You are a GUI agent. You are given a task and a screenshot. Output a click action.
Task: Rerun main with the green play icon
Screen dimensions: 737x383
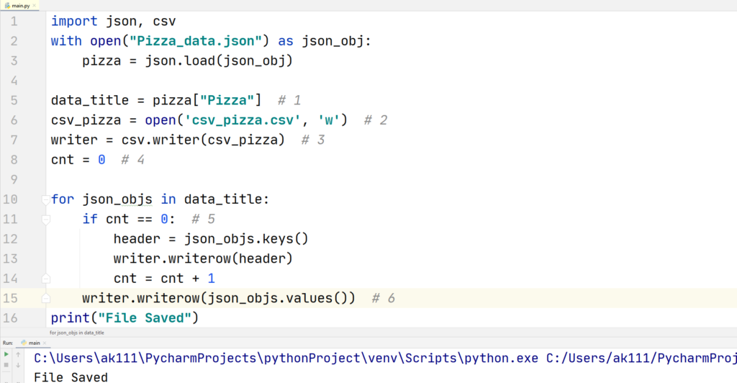click(6, 354)
